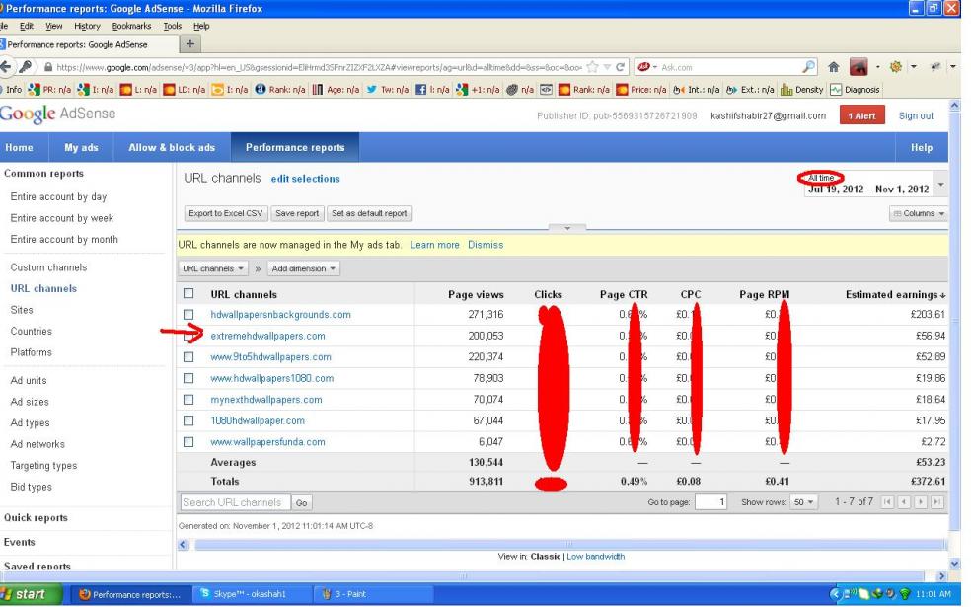Go to last page of results icon

(x=937, y=502)
